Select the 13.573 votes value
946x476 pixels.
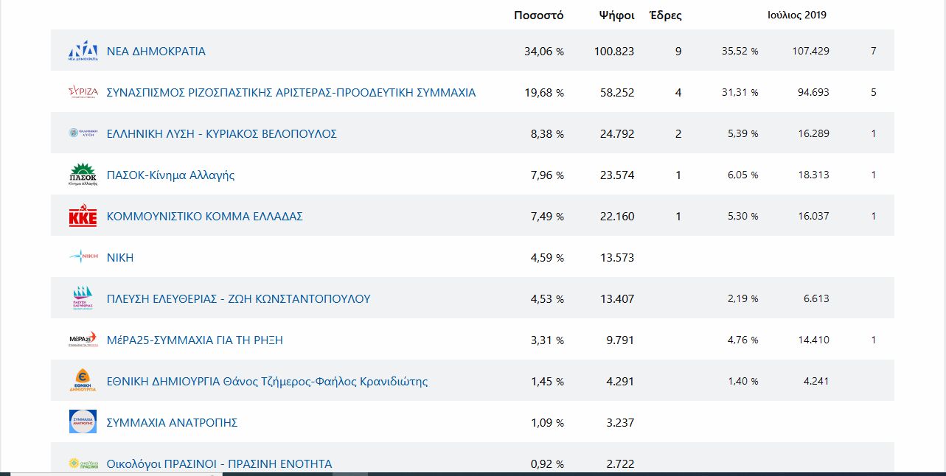click(617, 258)
